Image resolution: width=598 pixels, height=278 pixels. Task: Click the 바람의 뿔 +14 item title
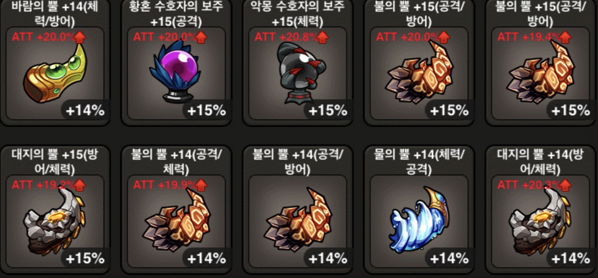[55, 13]
